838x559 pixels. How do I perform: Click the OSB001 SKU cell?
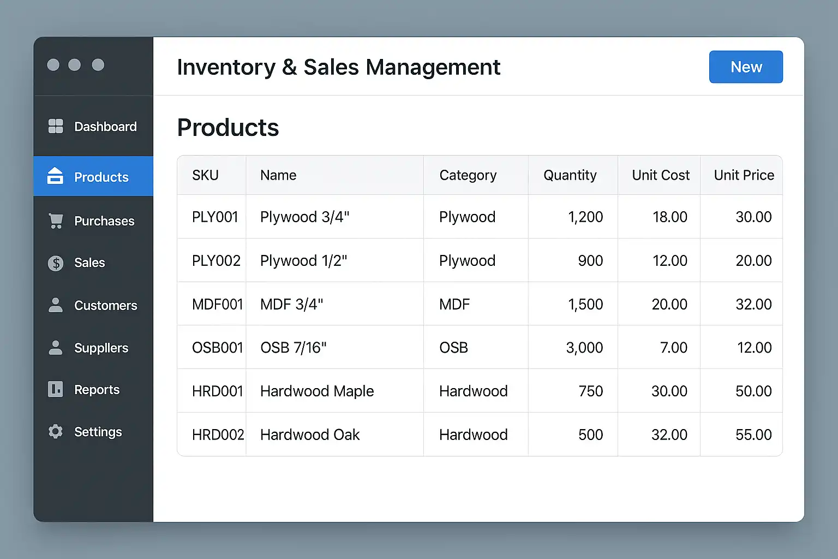(217, 348)
